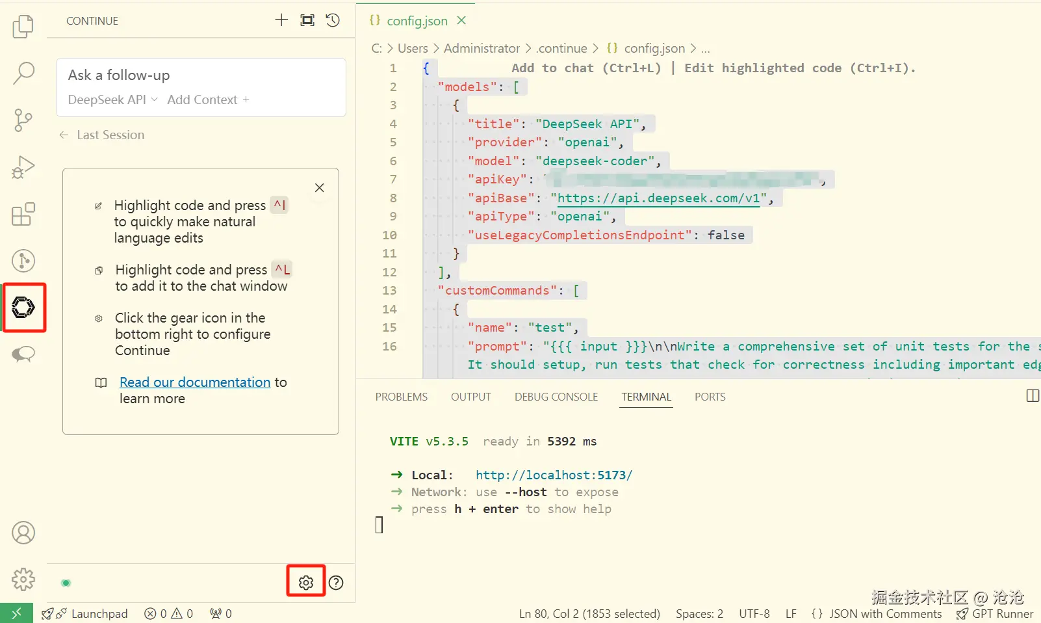This screenshot has height=623, width=1041.
Task: Click the "models" key on line 2
Action: (468, 87)
